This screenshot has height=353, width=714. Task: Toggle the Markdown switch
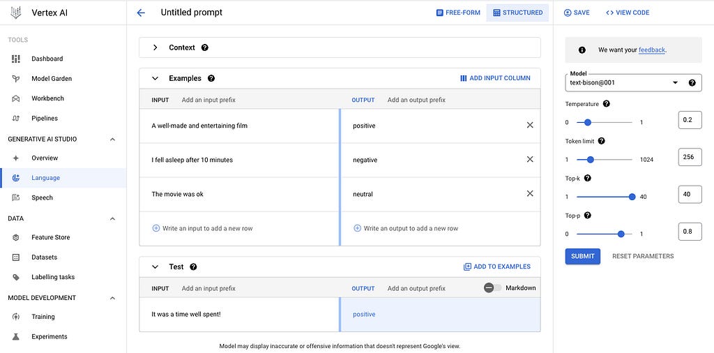pyautogui.click(x=492, y=288)
